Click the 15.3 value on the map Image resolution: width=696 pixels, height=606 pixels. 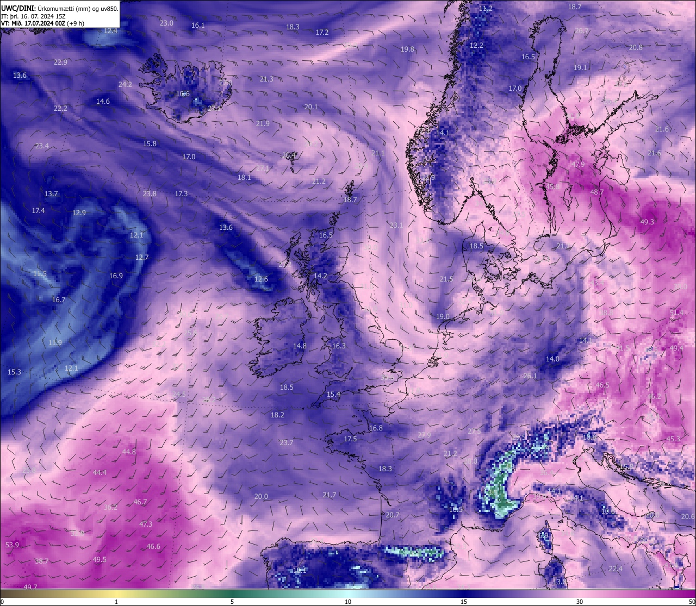14,372
